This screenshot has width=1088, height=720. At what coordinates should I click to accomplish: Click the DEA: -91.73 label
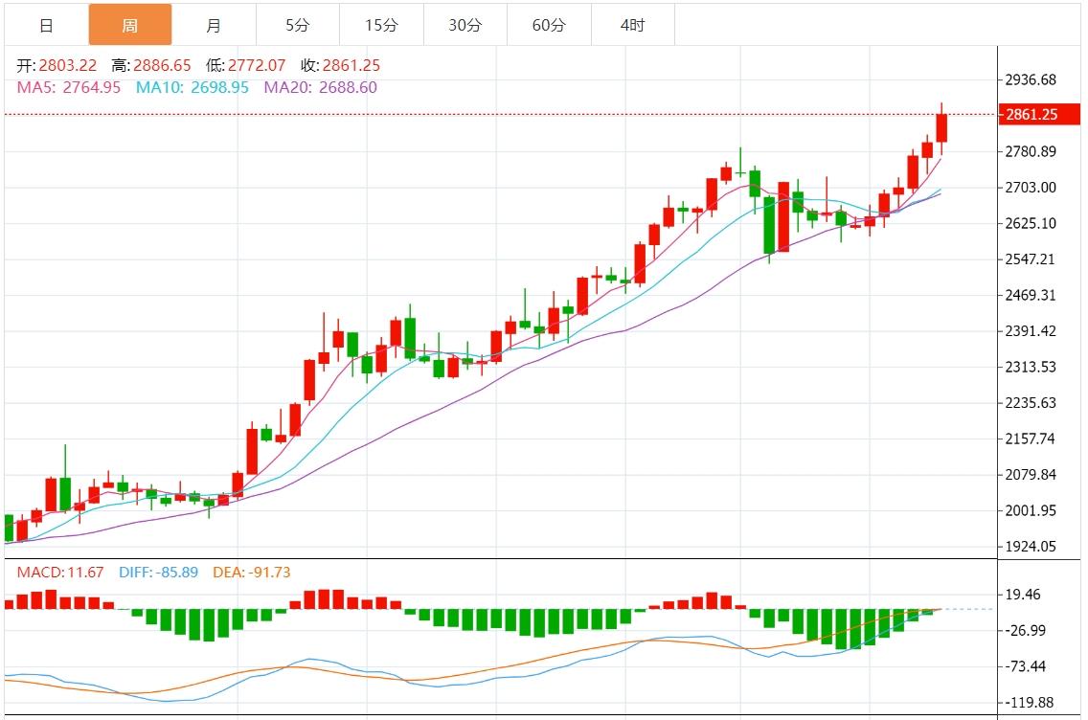click(249, 573)
